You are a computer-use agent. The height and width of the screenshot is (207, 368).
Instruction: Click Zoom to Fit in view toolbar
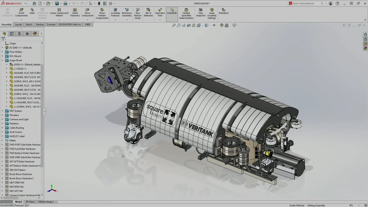click(174, 25)
